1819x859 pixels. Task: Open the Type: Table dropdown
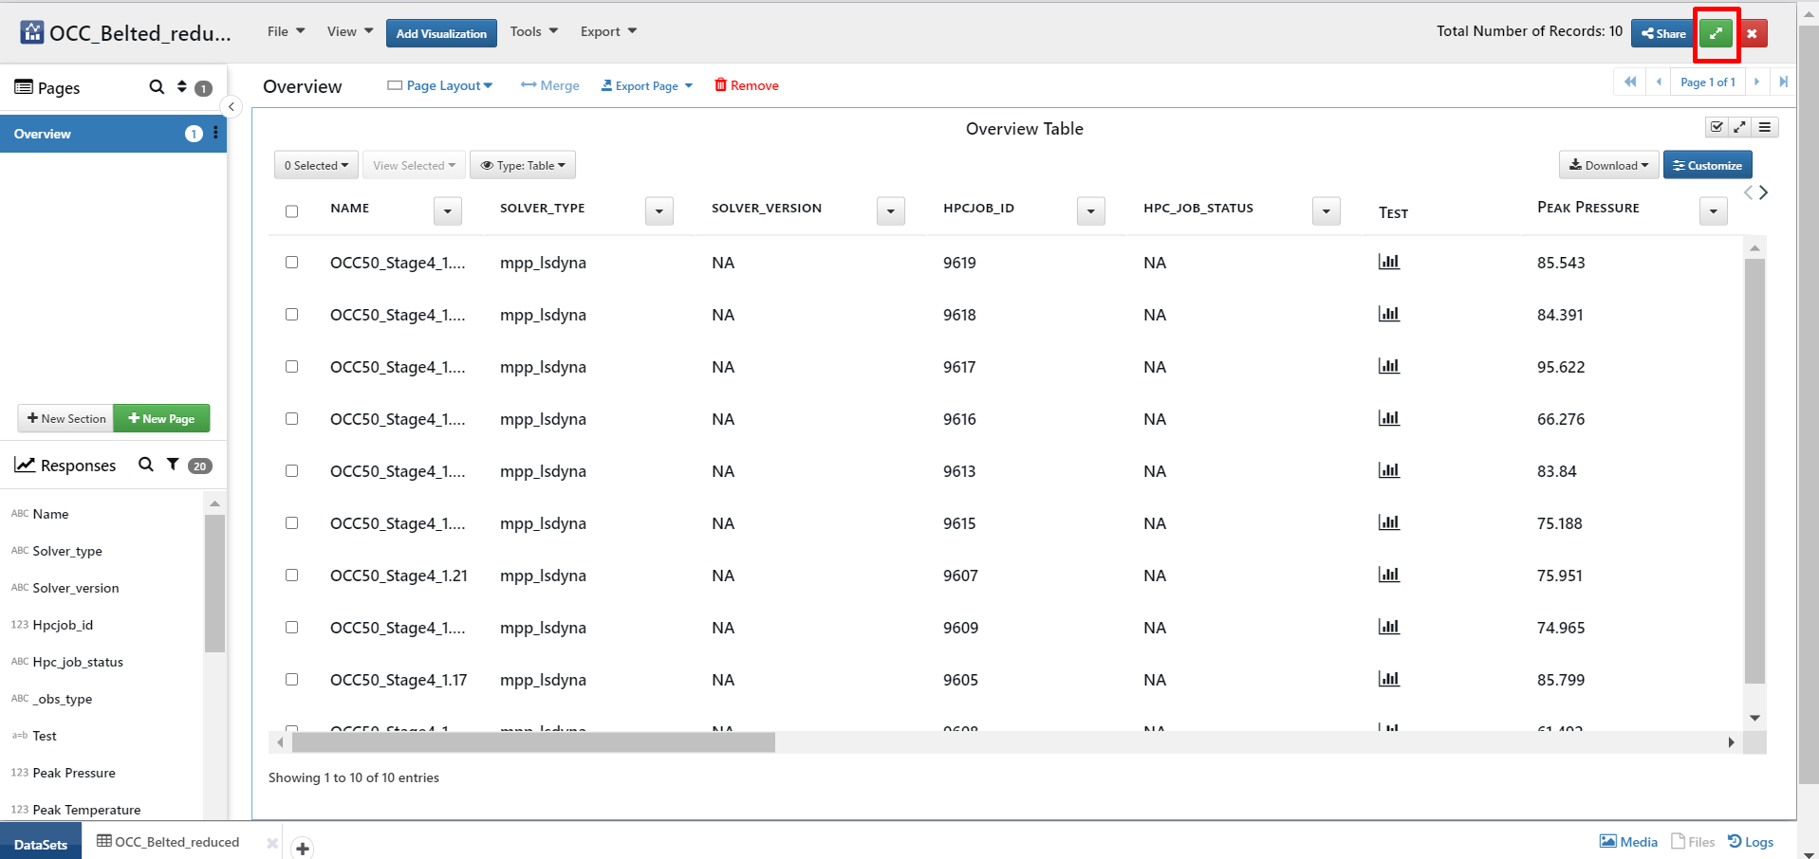coord(523,165)
